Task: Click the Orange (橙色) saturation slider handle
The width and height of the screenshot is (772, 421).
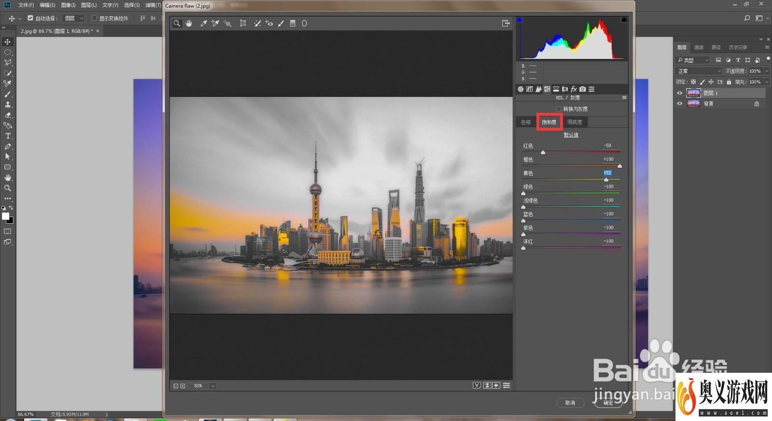Action: tap(620, 166)
